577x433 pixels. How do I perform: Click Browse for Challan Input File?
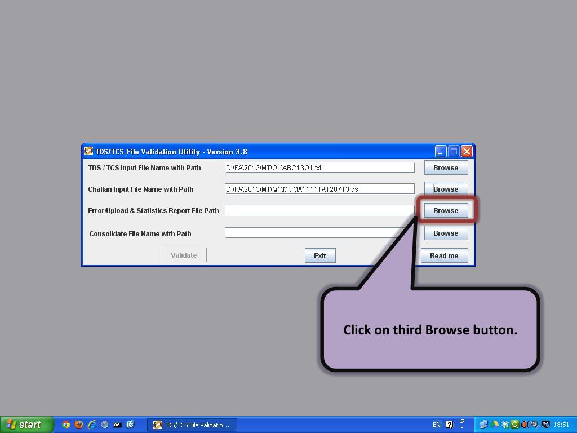446,189
